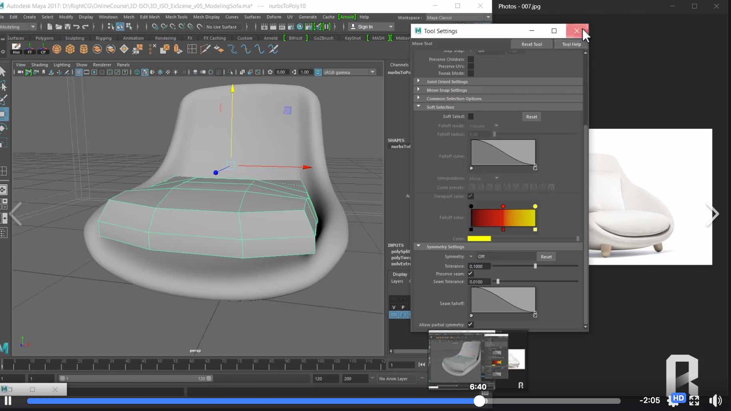Image resolution: width=731 pixels, height=411 pixels.
Task: Uncheck Allow partial symmetry
Action: click(x=471, y=325)
